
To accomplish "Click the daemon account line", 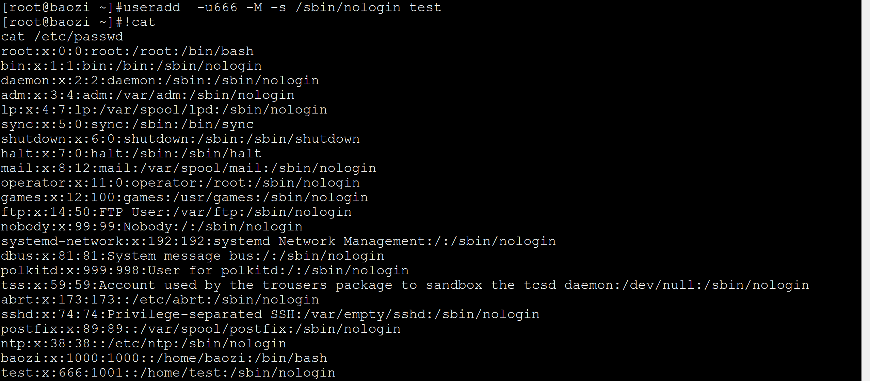I will tap(160, 81).
